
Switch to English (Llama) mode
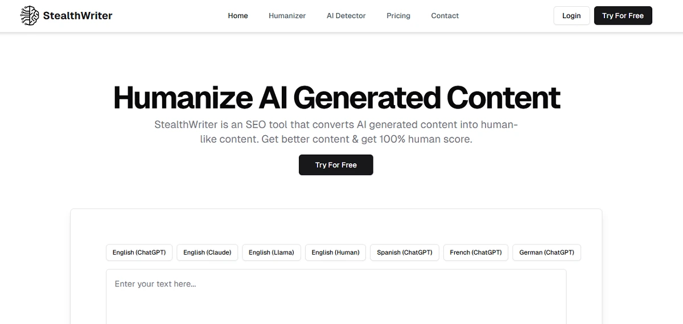(271, 252)
